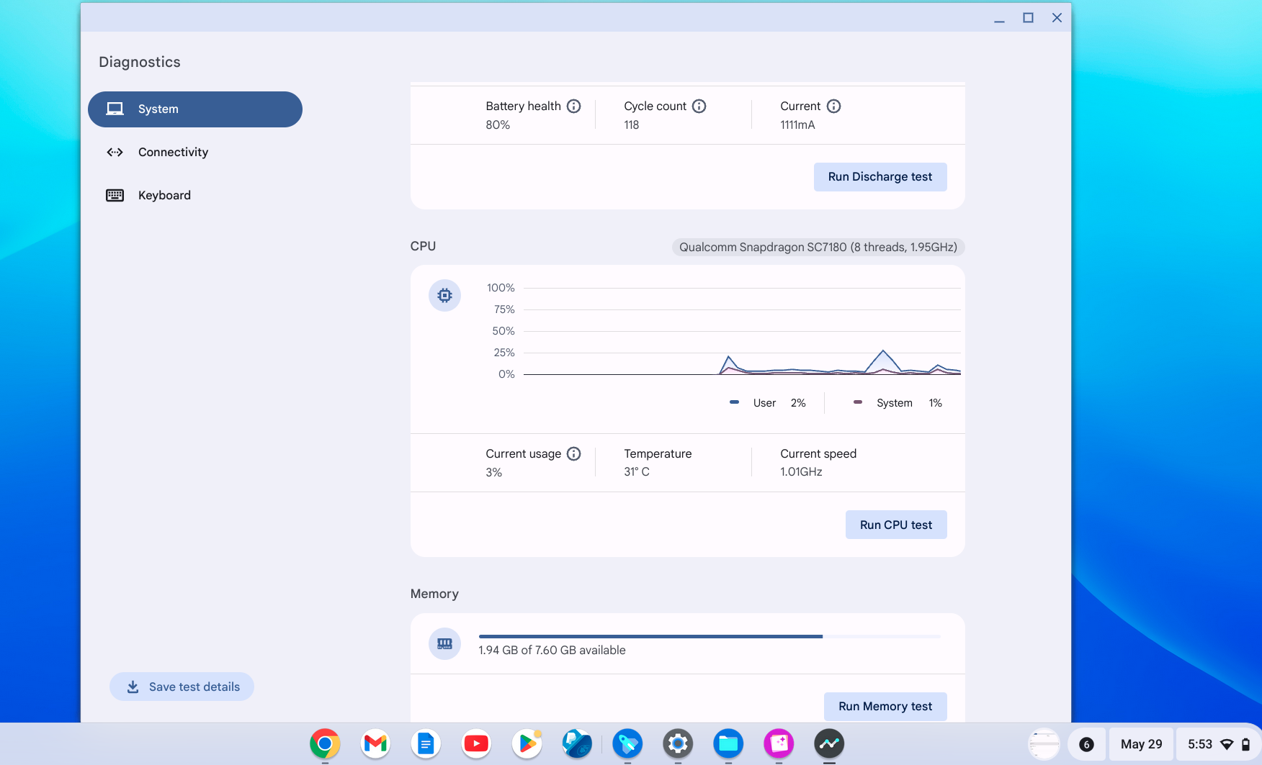Open the Files app in shelf
1262x765 pixels.
click(728, 743)
